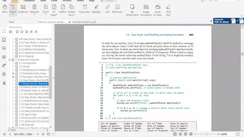Toggle continuous facing view mode
Viewport: 244px width, 137px height.
(191, 134)
